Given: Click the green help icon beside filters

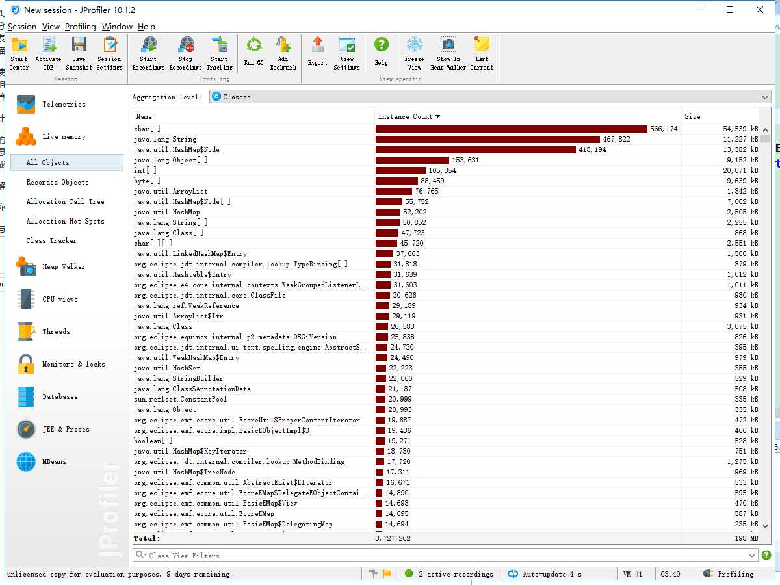Looking at the screenshot, I should (x=766, y=555).
